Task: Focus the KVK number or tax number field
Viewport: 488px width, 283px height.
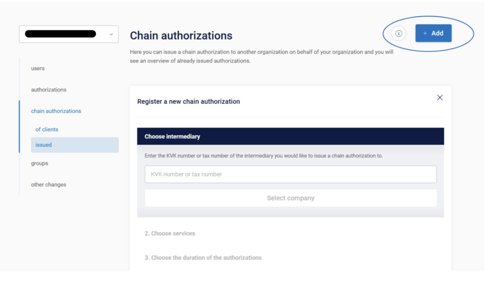Action: click(290, 174)
